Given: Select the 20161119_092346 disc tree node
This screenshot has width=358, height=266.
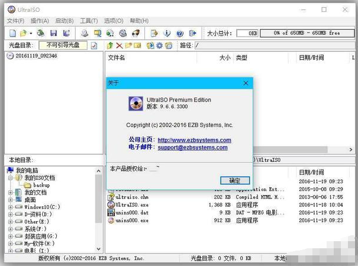Looking at the screenshot, I should 36,56.
